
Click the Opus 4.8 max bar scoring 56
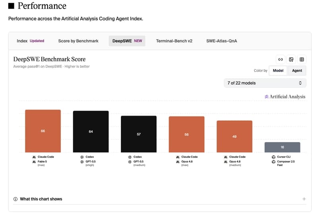186,135
